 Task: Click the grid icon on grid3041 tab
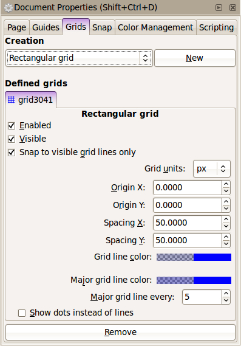12,100
